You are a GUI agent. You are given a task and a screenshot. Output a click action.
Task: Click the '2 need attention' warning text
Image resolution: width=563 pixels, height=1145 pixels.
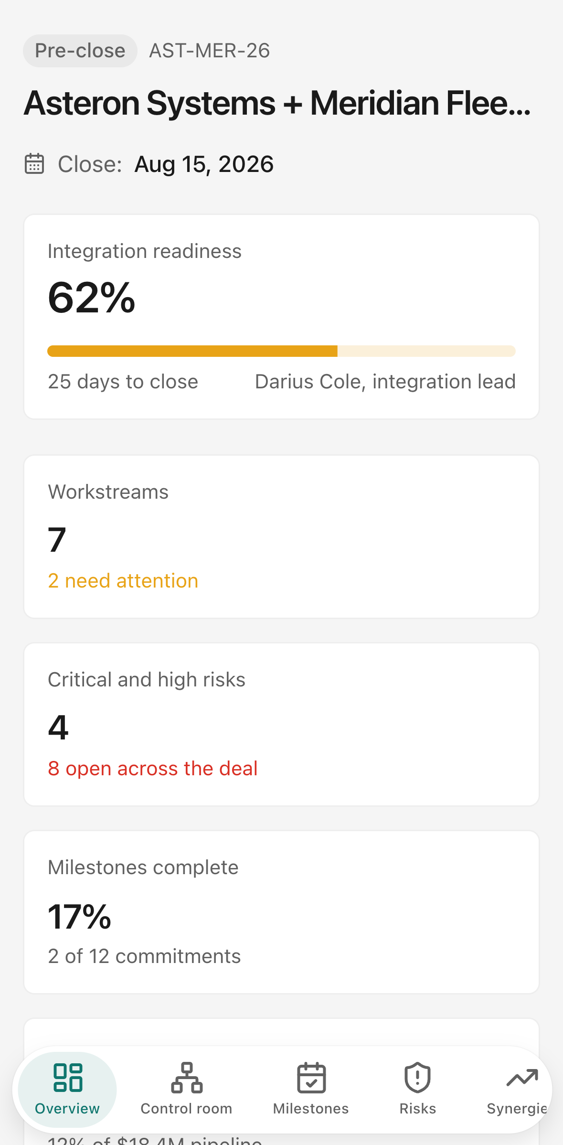point(123,581)
